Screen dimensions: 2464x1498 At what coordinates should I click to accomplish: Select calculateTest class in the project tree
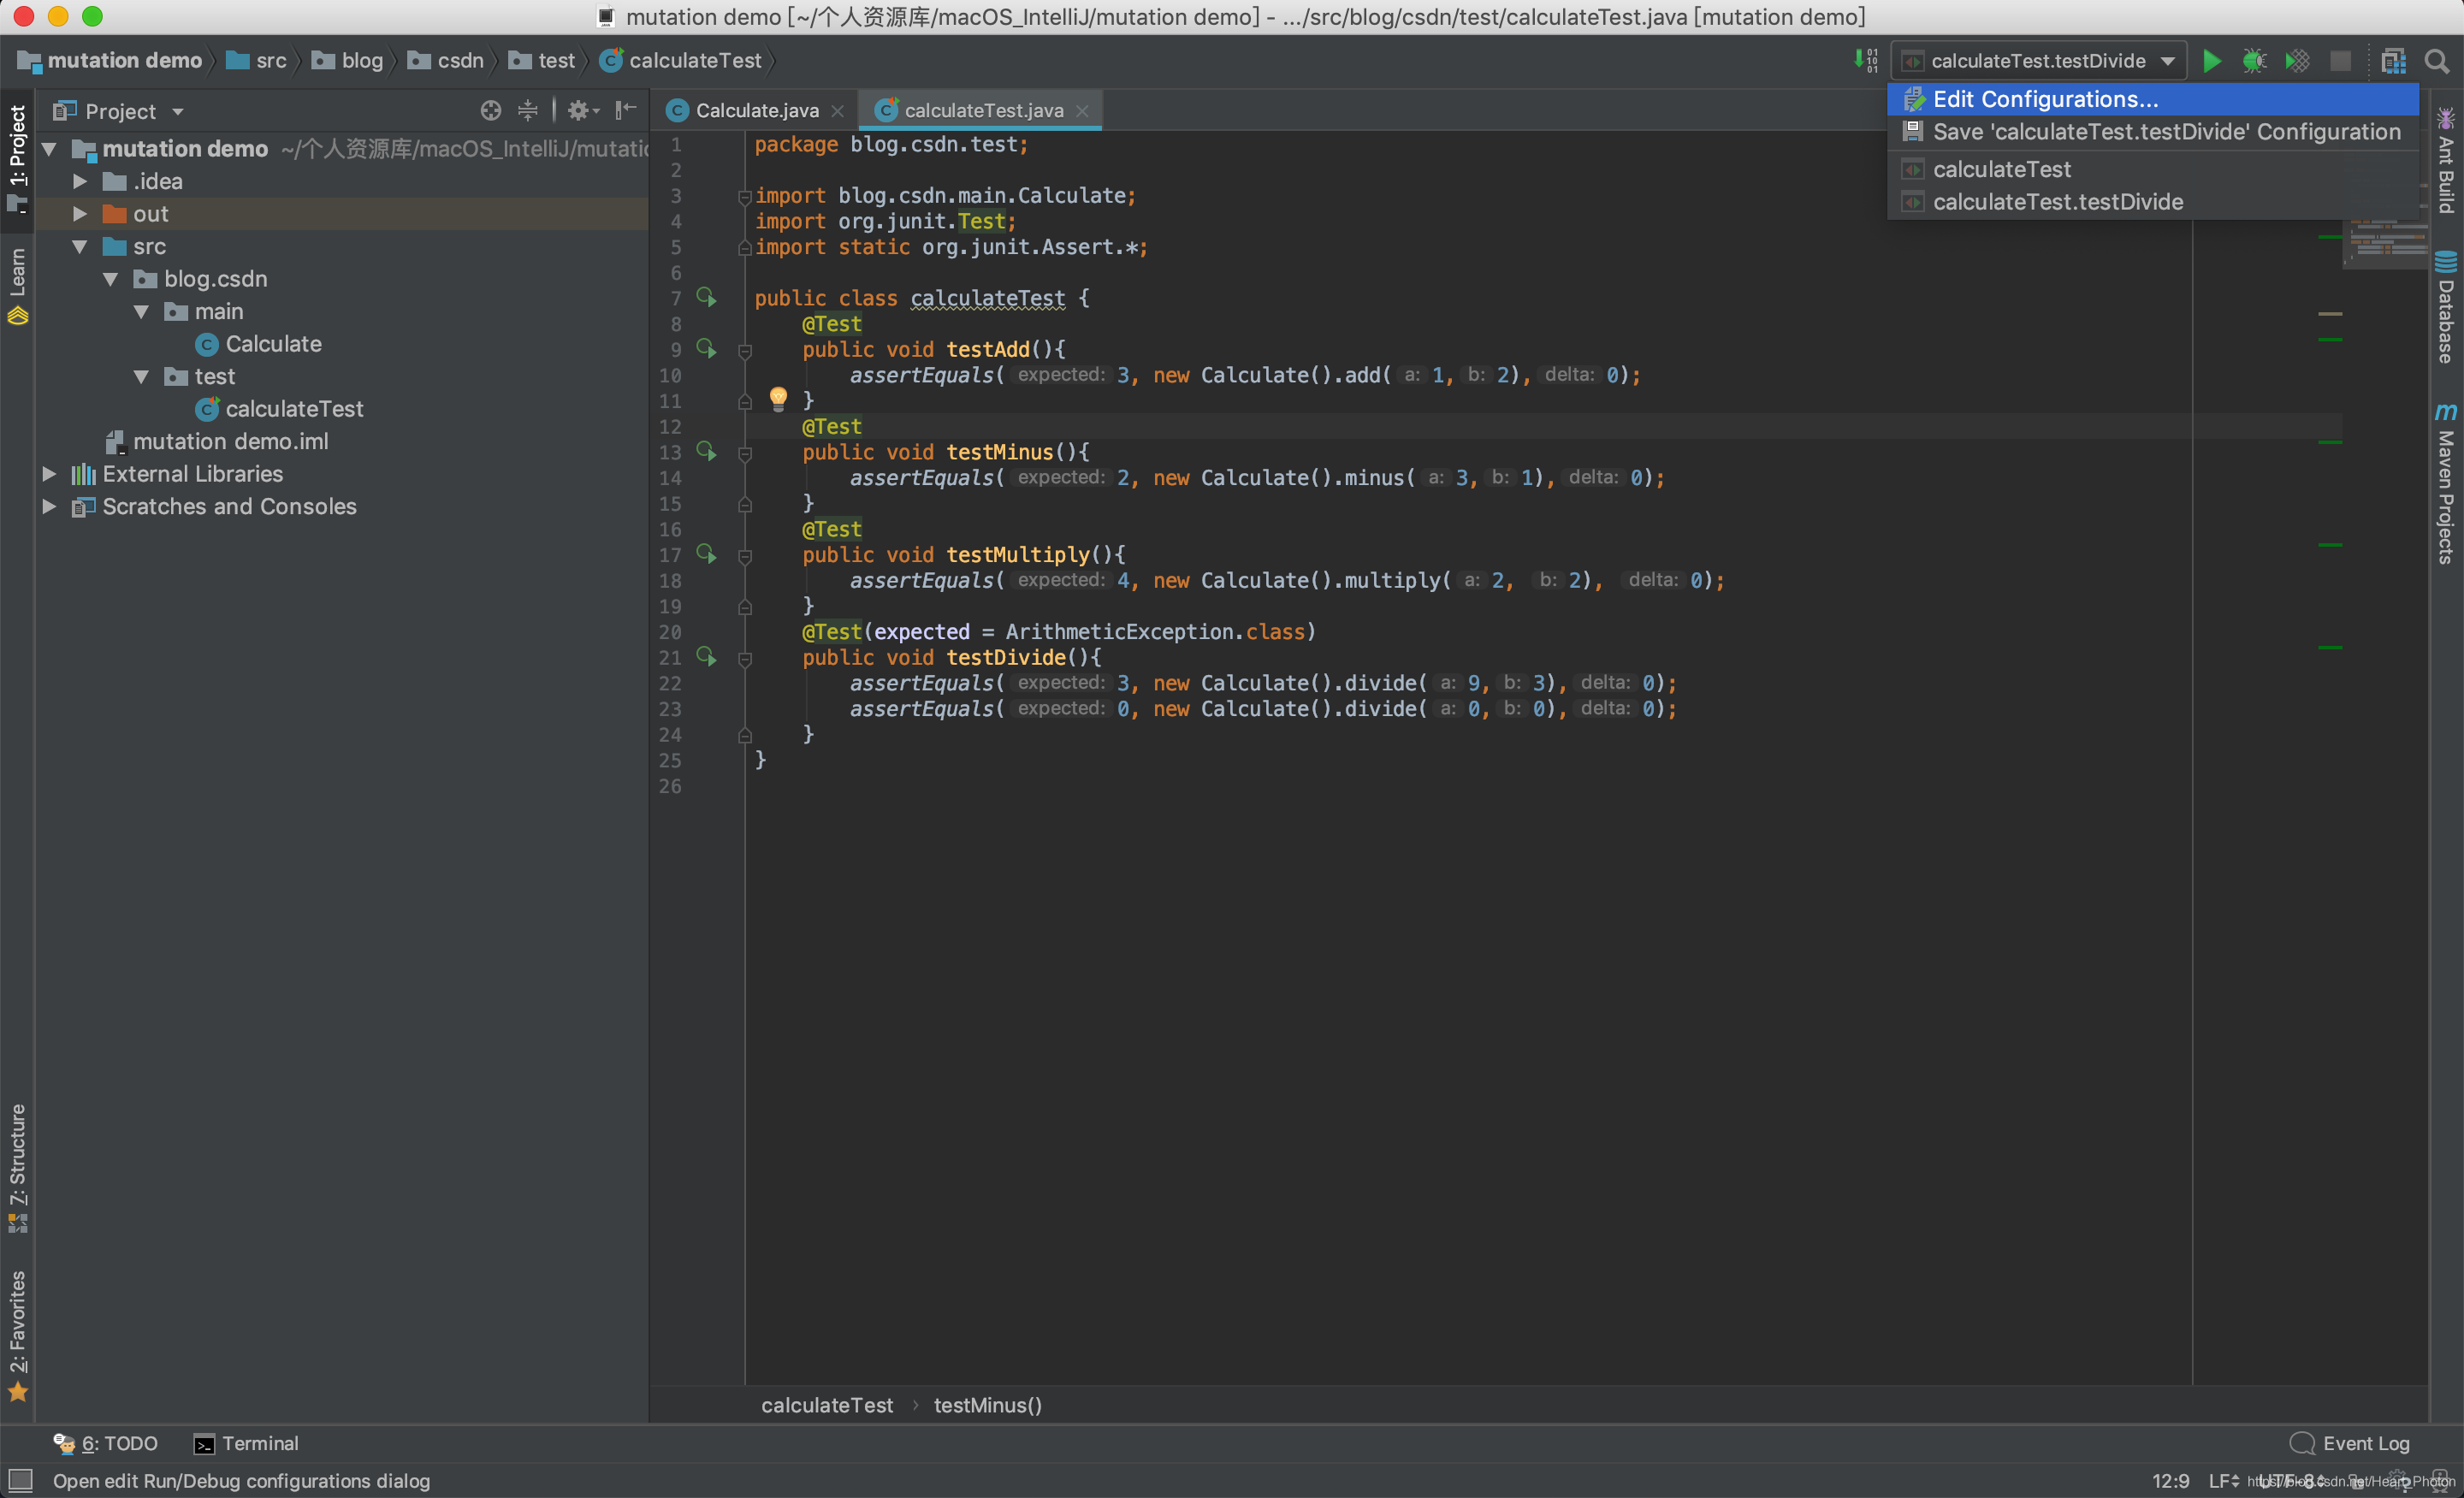tap(280, 409)
